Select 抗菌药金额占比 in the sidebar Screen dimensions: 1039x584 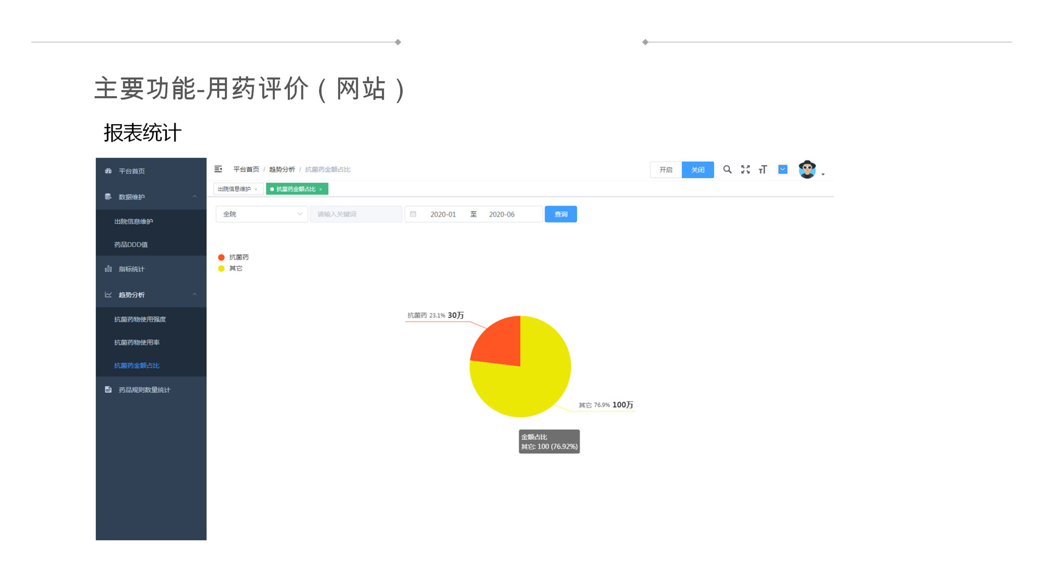tap(151, 365)
